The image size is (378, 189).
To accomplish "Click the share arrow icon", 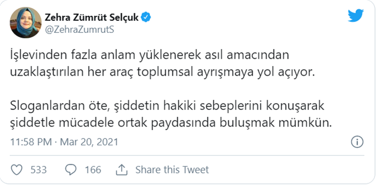I will pos(121,170).
